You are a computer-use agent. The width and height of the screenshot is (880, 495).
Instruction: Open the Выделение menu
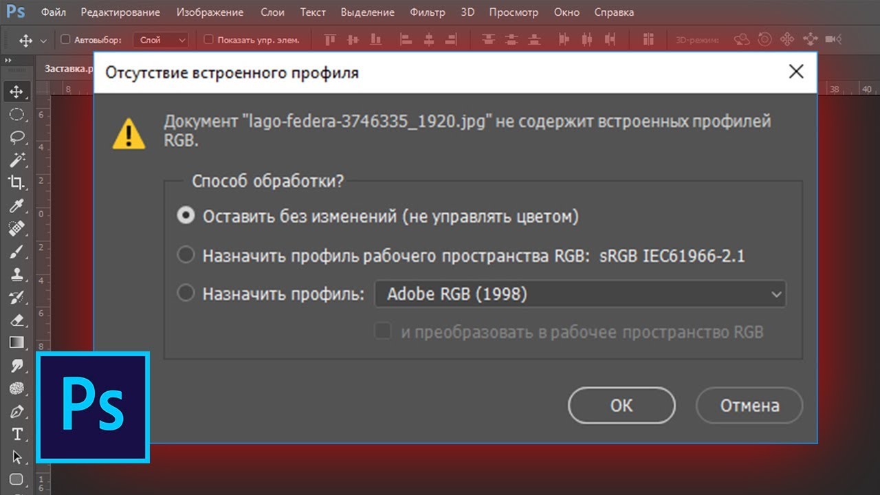(x=368, y=12)
